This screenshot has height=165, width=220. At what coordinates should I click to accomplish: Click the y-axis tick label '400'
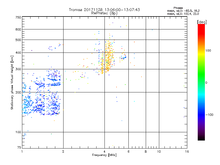[18, 53]
